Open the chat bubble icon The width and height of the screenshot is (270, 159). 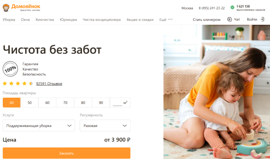click(229, 19)
